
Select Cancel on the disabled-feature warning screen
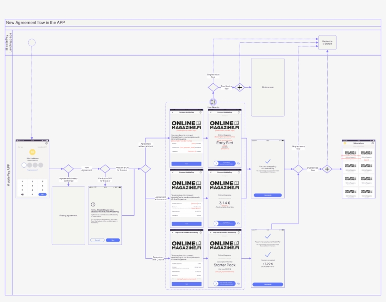(97, 240)
